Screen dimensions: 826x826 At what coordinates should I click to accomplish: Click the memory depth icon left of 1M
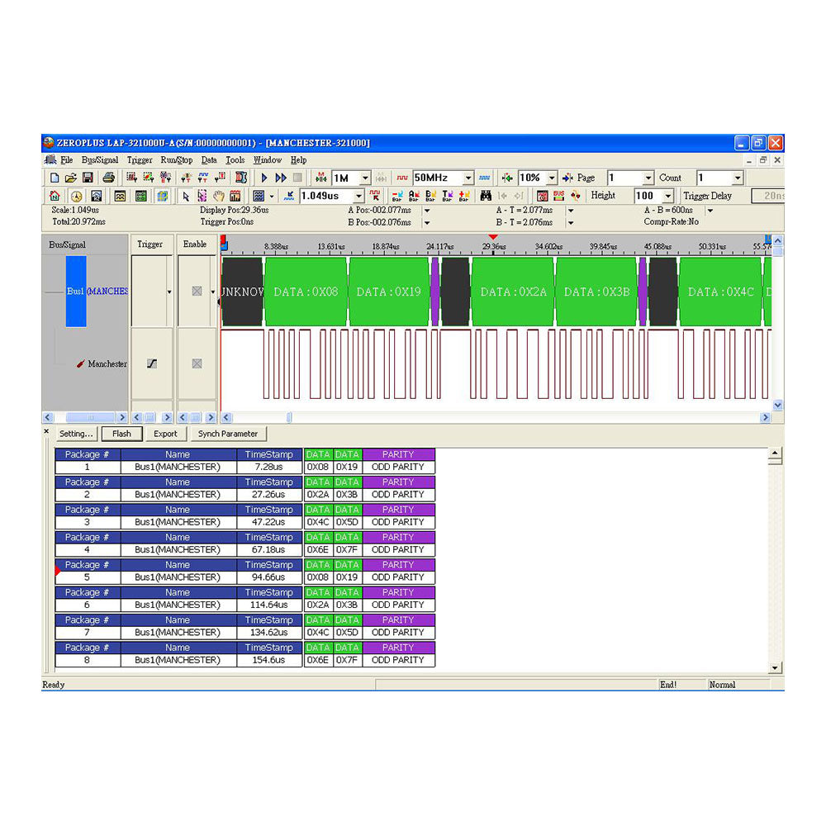tap(321, 178)
